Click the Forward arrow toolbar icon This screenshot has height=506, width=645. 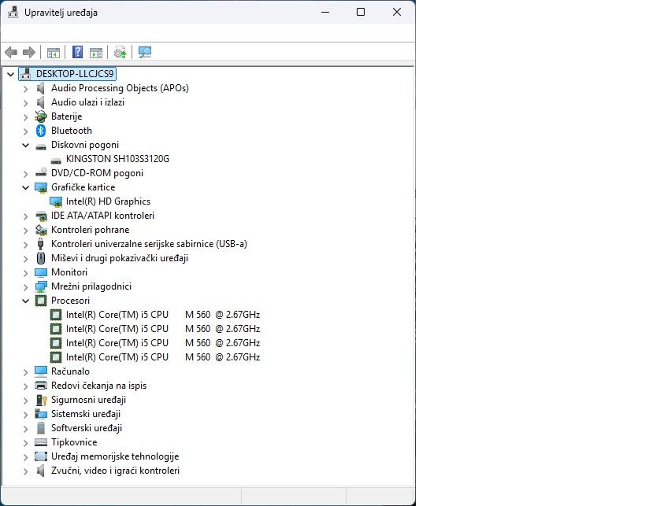tap(29, 52)
